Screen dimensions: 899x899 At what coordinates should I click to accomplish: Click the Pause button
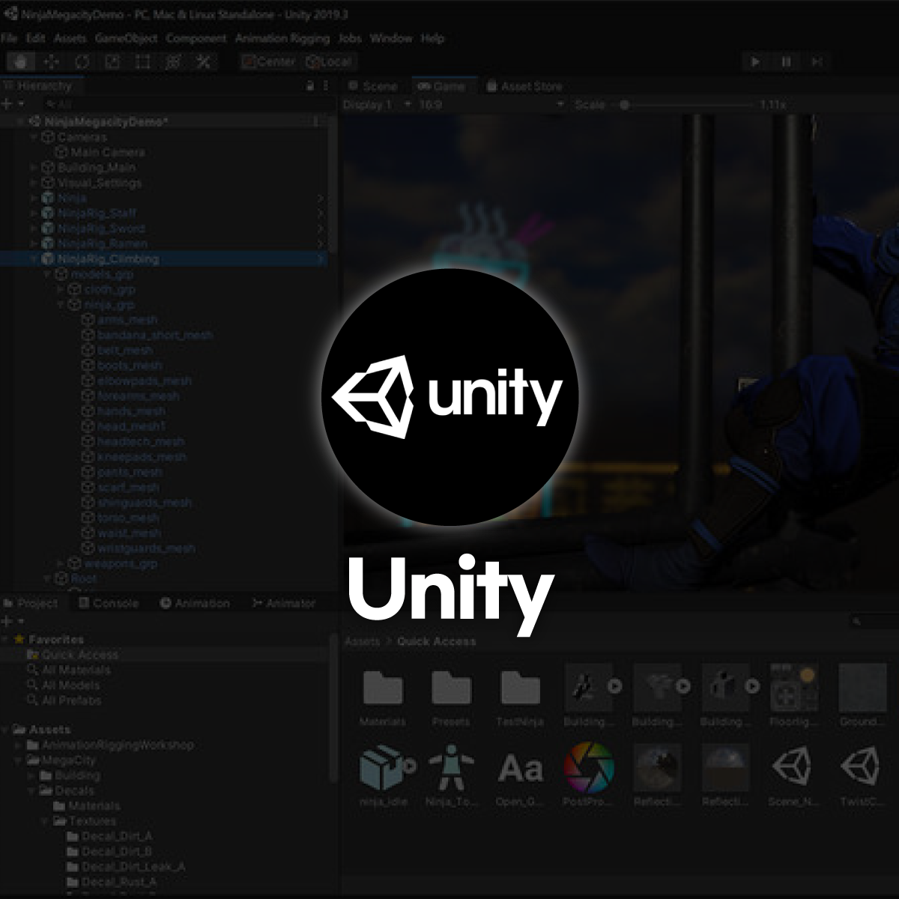(x=786, y=61)
